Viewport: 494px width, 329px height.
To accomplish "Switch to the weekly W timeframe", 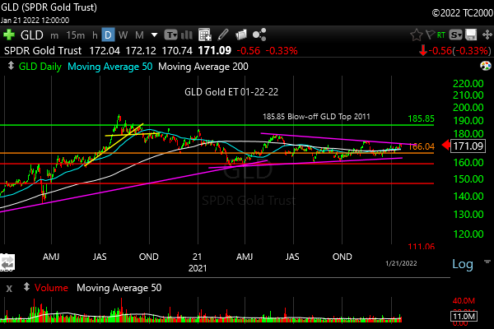I will (x=123, y=35).
